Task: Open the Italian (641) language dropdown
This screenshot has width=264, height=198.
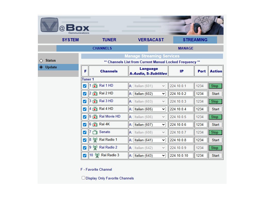Action: 150,140
